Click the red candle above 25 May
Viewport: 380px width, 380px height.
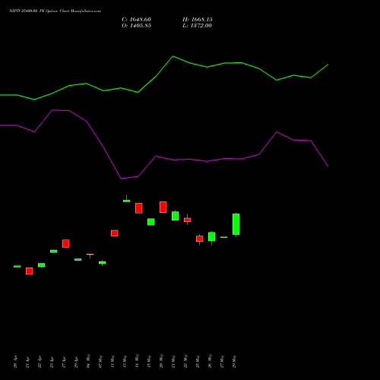click(200, 239)
